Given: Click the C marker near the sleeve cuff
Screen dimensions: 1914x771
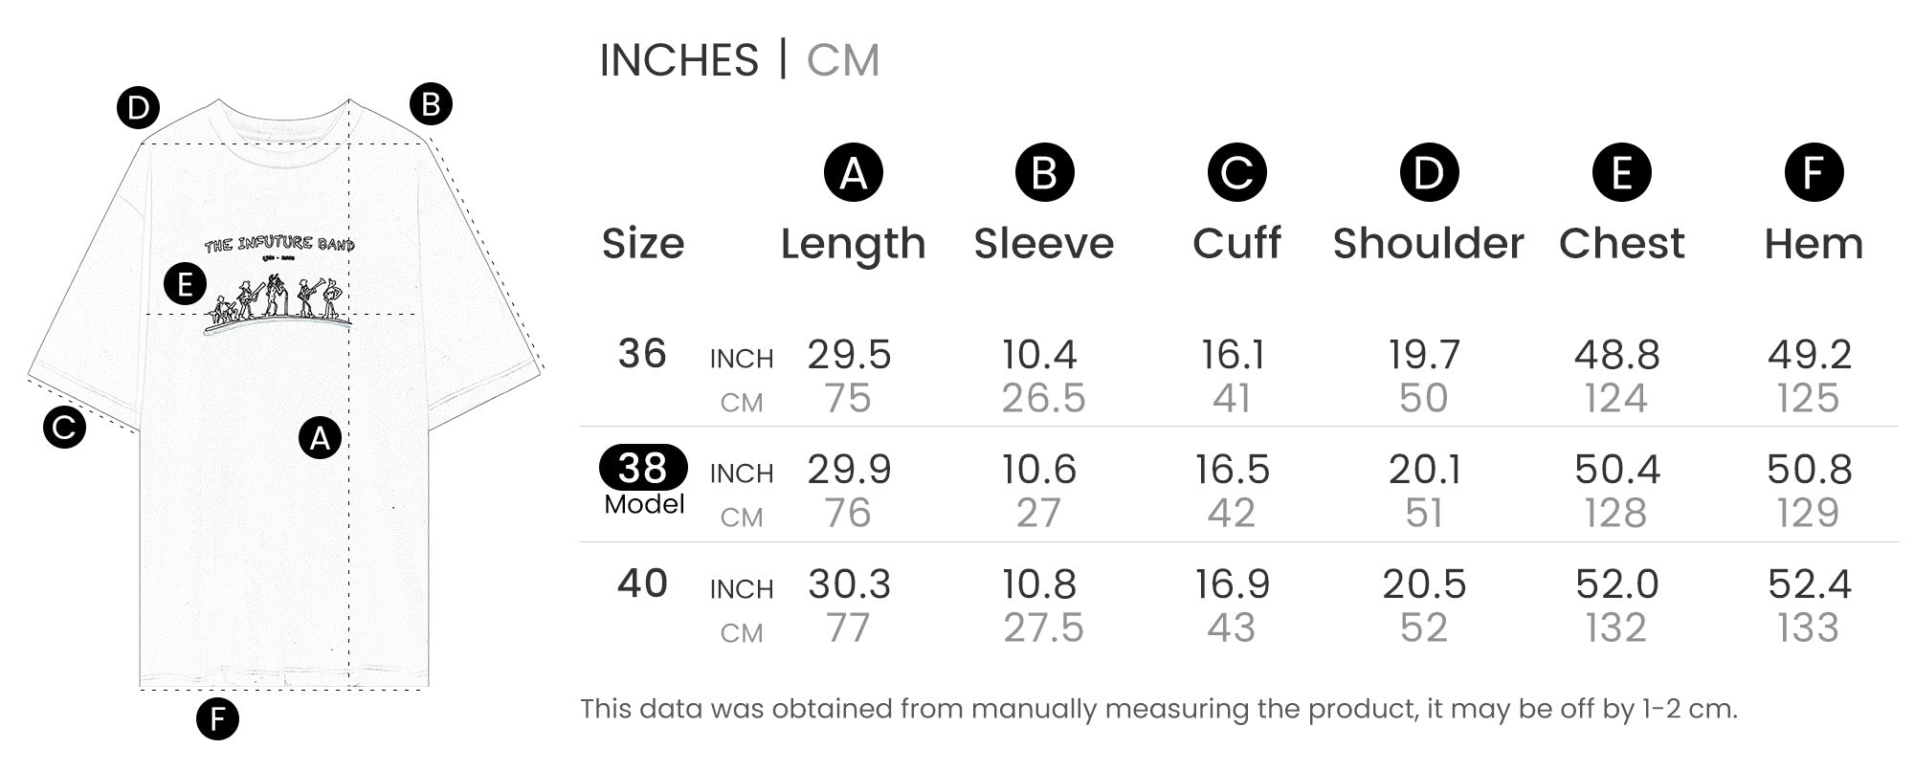Looking at the screenshot, I should [x=64, y=427].
